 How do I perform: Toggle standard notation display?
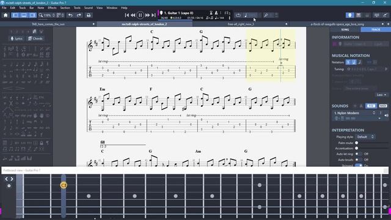tap(348, 62)
